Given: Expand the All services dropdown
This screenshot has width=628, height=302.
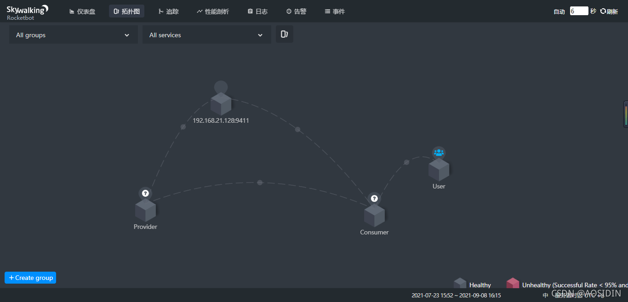Looking at the screenshot, I should pos(207,35).
